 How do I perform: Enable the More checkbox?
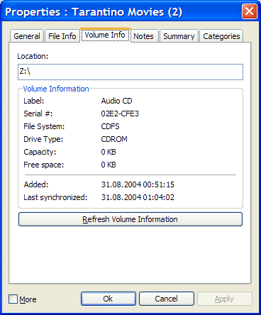[13, 299]
